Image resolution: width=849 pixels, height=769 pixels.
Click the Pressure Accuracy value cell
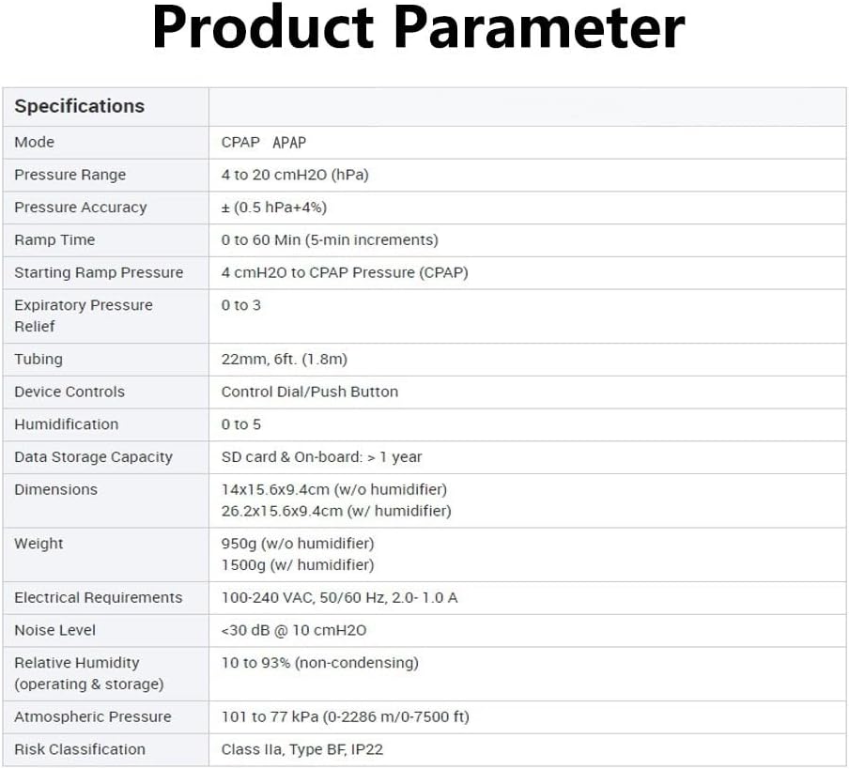pos(274,208)
